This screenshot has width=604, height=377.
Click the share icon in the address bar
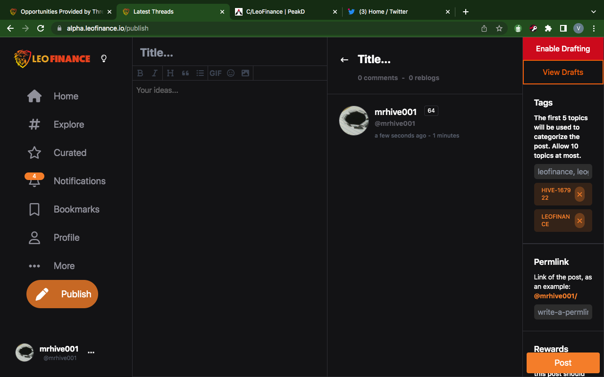click(484, 28)
